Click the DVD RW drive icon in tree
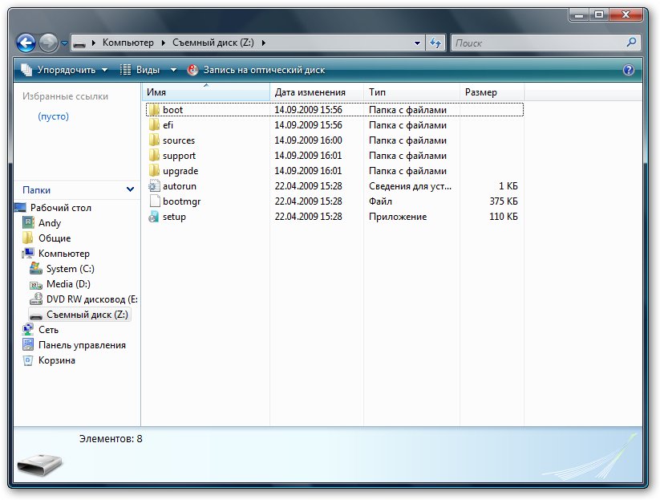660x500 pixels. (36, 299)
